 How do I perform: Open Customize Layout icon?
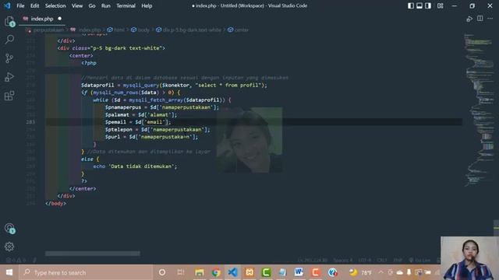tap(440, 5)
